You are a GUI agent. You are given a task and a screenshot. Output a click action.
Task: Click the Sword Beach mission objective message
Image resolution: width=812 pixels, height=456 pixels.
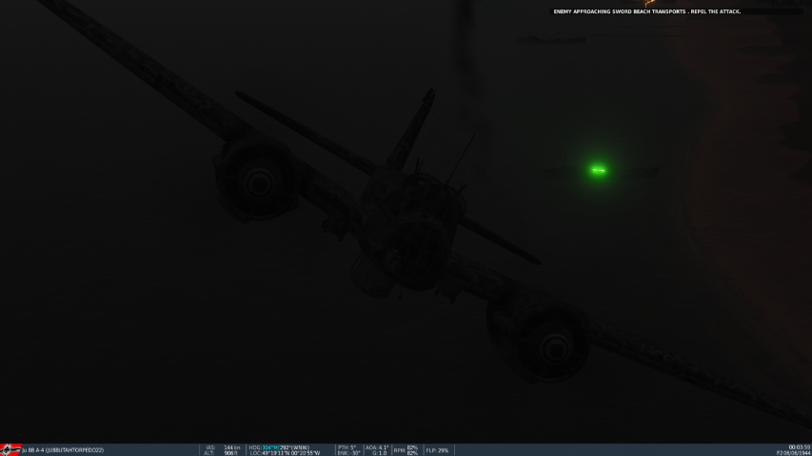pos(646,11)
